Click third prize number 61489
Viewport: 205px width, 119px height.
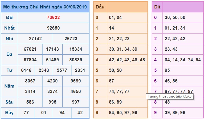pos(52,60)
